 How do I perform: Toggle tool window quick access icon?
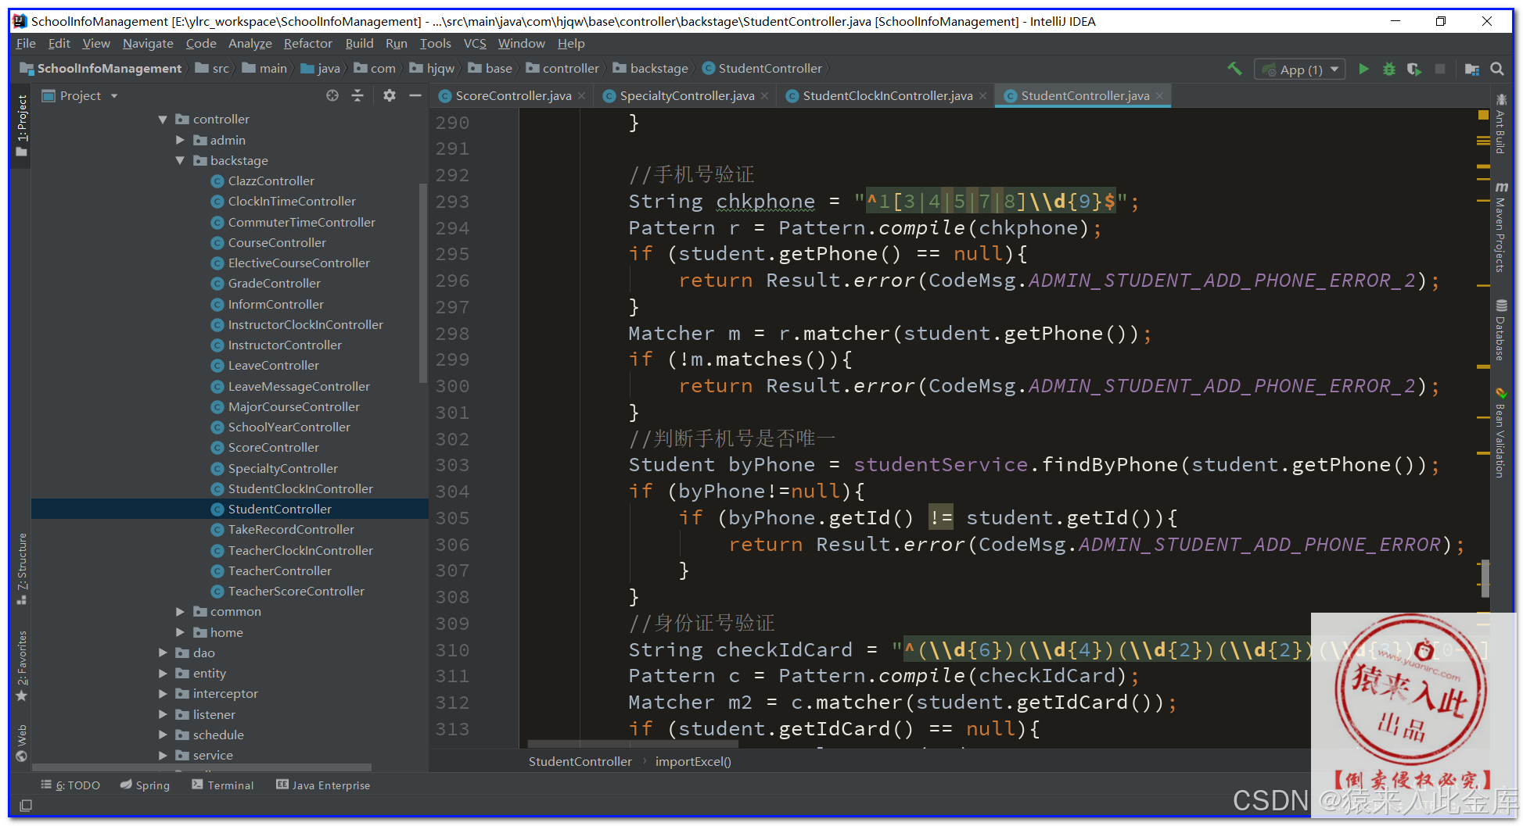(x=26, y=805)
